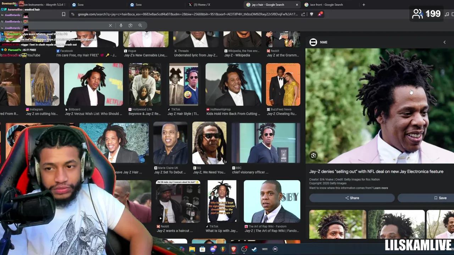
Task: Open HotNewHipHop Kids Hold Him Back thumbnail
Action: (233, 85)
